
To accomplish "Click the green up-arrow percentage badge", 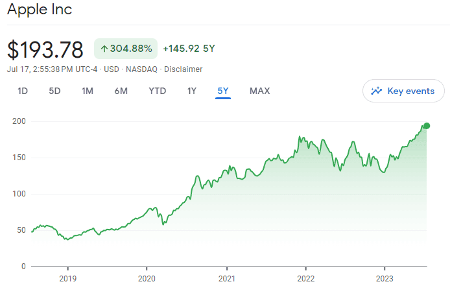I will 126,49.
